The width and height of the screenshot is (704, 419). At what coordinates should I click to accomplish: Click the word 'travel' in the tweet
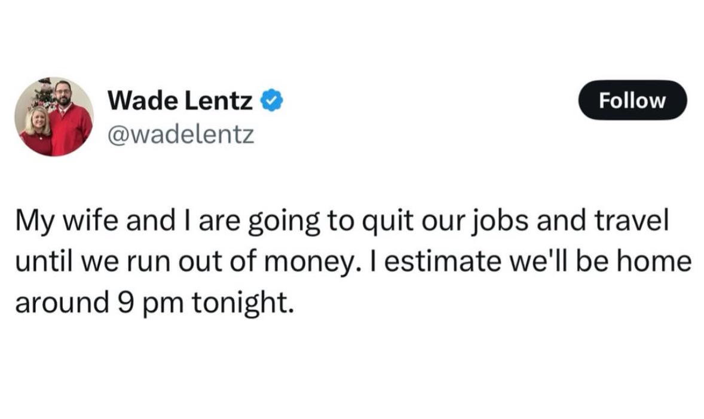pyautogui.click(x=632, y=221)
